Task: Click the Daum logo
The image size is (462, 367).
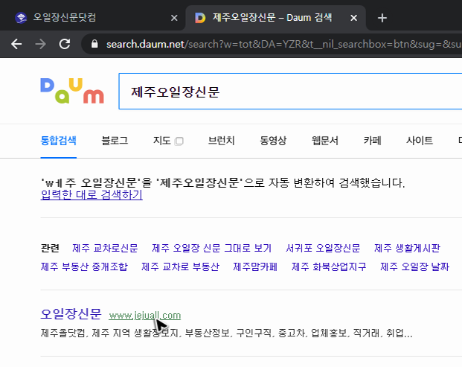Action: [x=72, y=91]
